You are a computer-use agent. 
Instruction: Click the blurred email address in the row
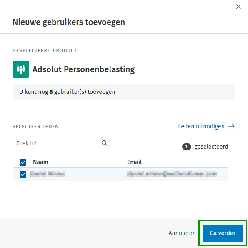(x=172, y=174)
